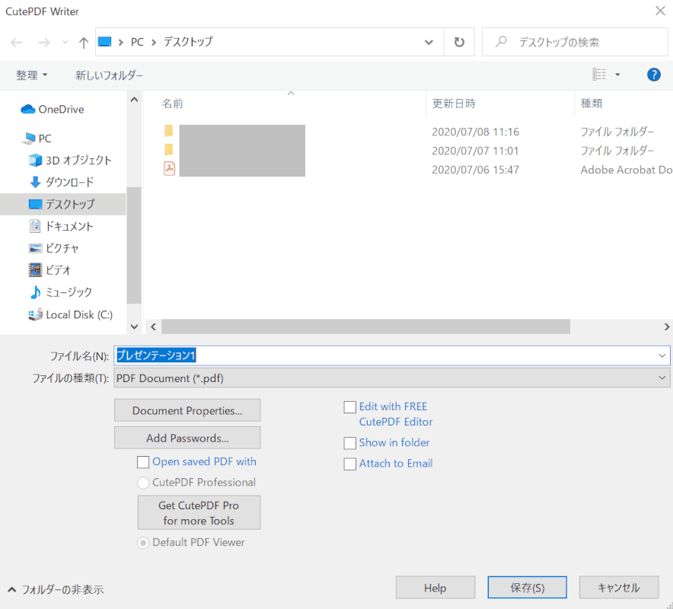This screenshot has width=673, height=609.
Task: Select Default PDF Viewer radio button
Action: coord(143,543)
